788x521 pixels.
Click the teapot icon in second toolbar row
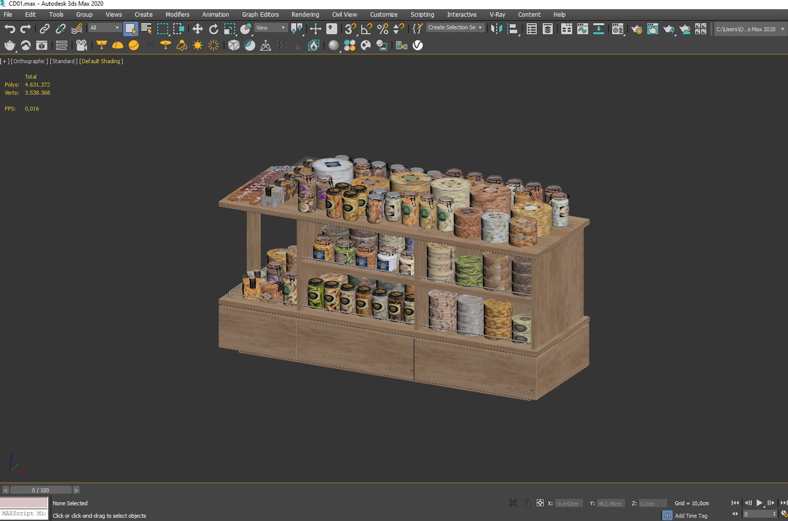[10, 45]
